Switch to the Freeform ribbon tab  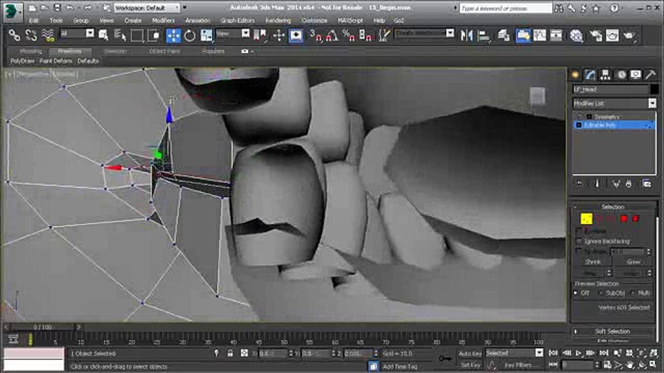[70, 51]
